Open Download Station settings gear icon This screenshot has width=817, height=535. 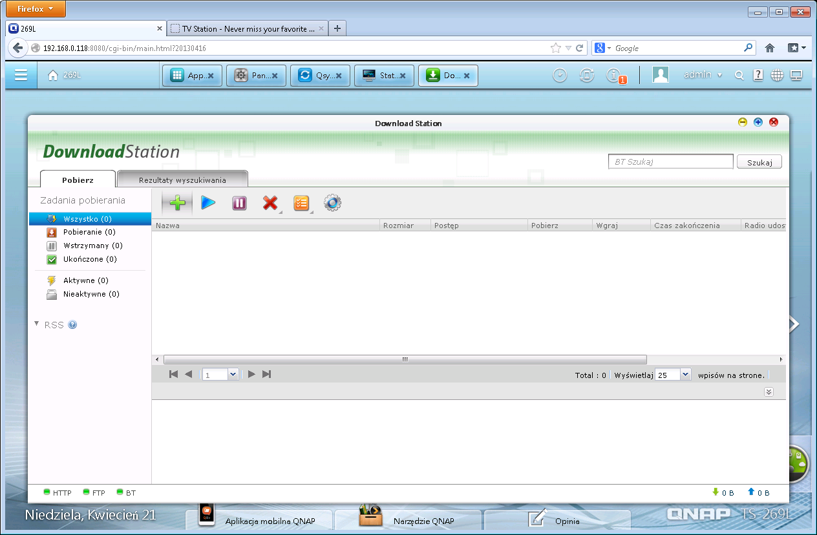point(332,203)
